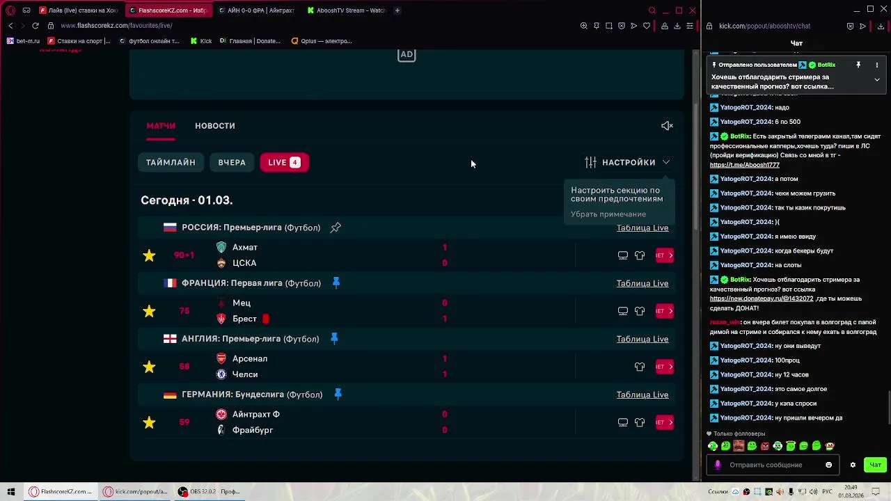Open Opera tab search magnifier icon
Viewport: 891px width, 501px height.
(x=652, y=10)
